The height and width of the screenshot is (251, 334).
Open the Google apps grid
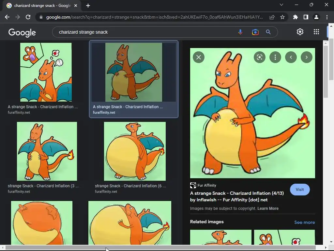(316, 32)
